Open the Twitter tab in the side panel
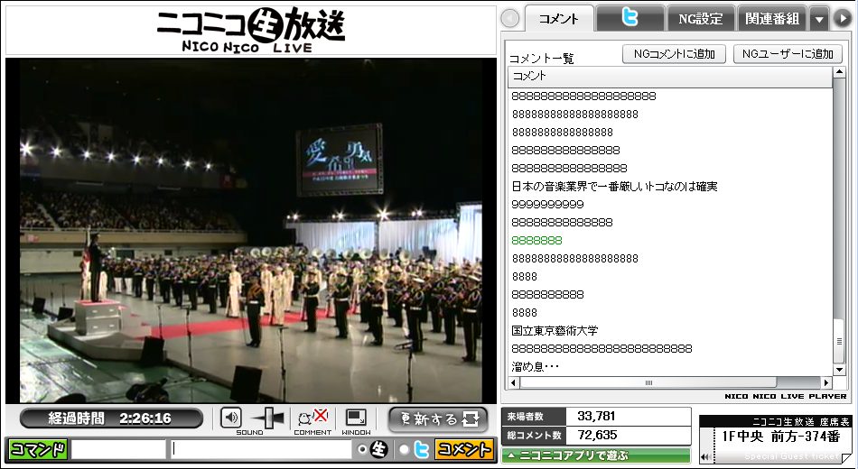The width and height of the screenshot is (858, 469). coord(630,19)
